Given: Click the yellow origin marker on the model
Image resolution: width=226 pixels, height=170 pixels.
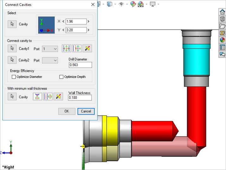Looking at the screenshot, I should [83, 146].
